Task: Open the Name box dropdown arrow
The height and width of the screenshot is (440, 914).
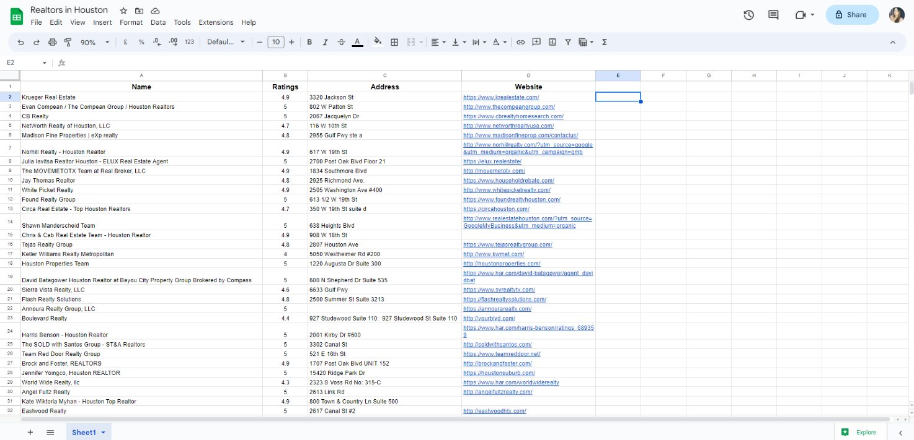Action: click(x=45, y=63)
